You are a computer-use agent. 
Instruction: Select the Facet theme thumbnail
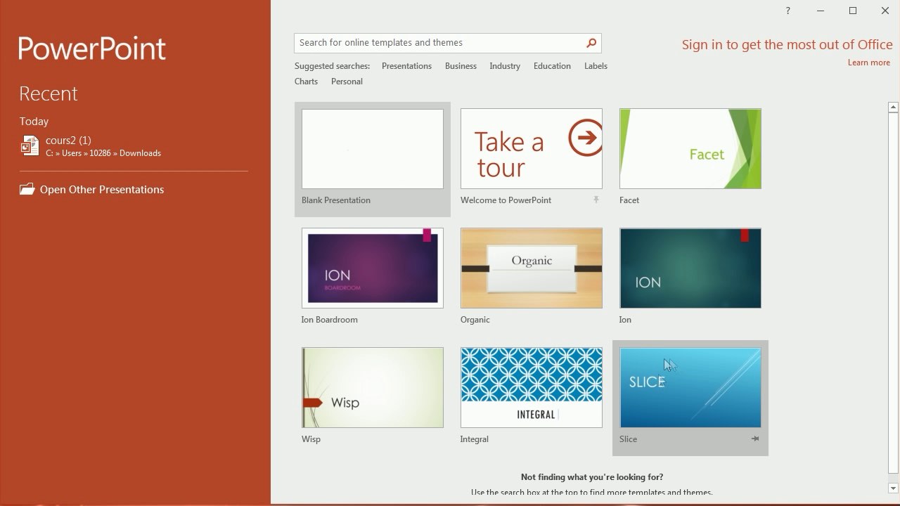[x=690, y=149]
